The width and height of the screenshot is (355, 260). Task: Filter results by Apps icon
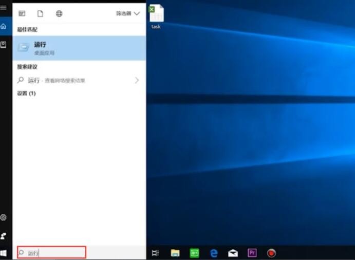coord(22,13)
